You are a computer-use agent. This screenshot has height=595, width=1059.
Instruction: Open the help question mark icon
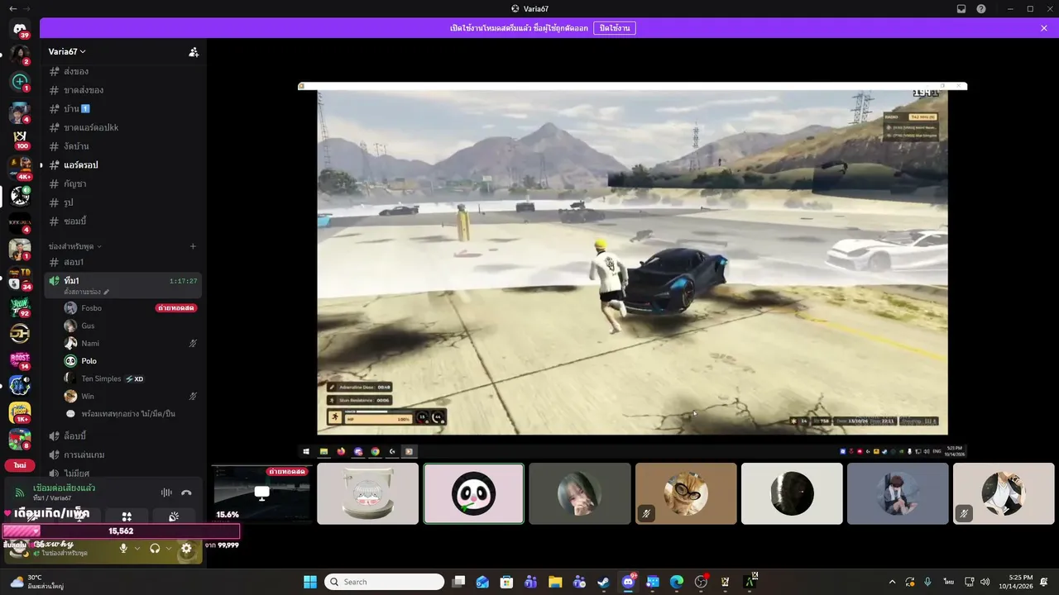point(981,8)
